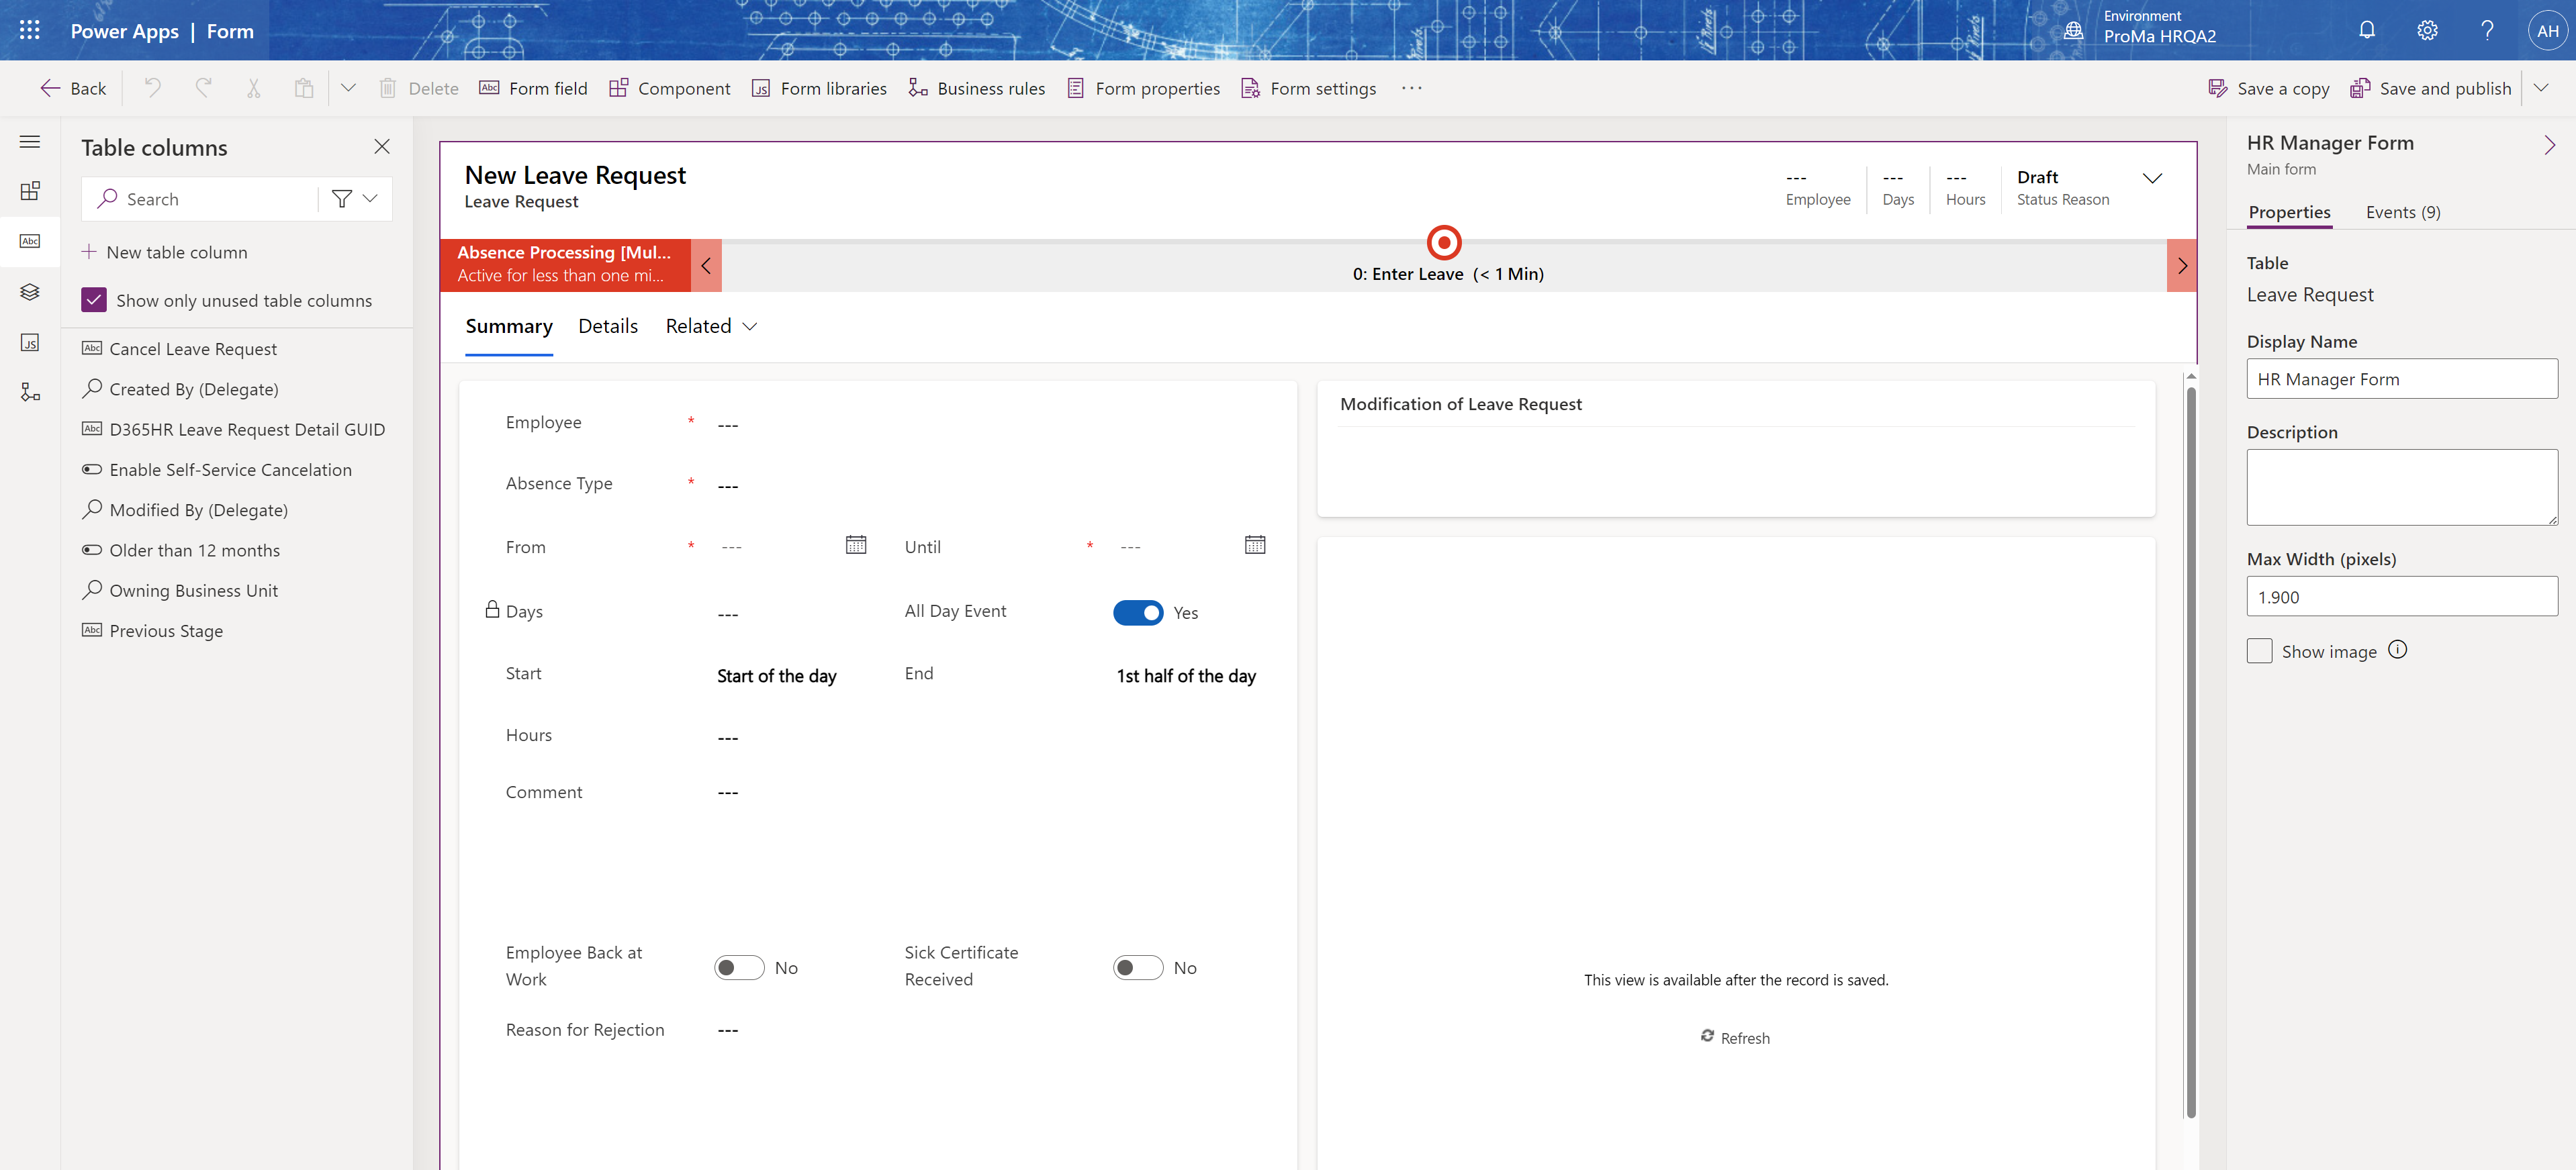Image resolution: width=2576 pixels, height=1170 pixels.
Task: Click the Undo arrow icon
Action: pyautogui.click(x=153, y=88)
